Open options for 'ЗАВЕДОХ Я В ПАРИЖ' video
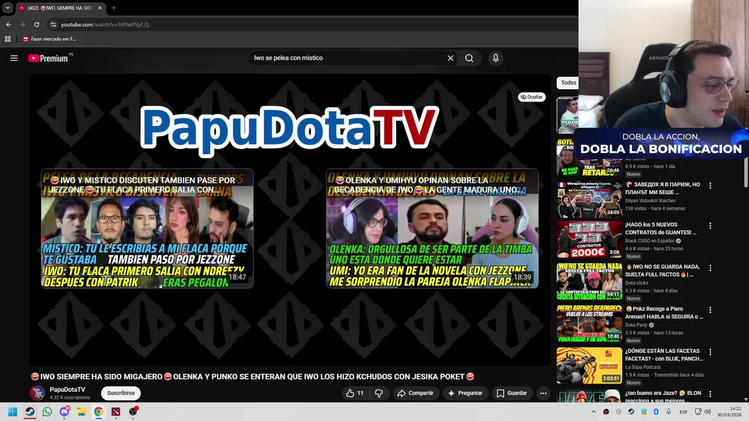 (710, 186)
